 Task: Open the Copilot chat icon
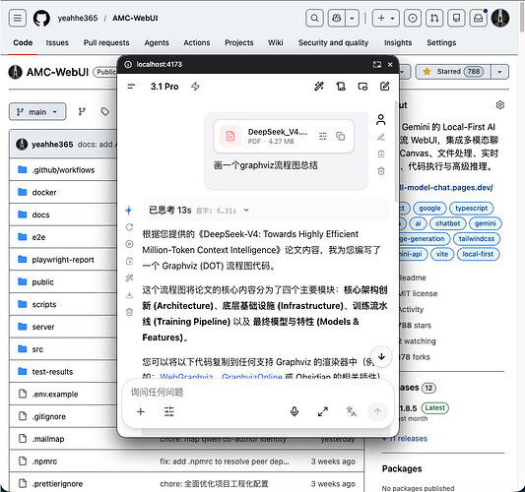337,18
